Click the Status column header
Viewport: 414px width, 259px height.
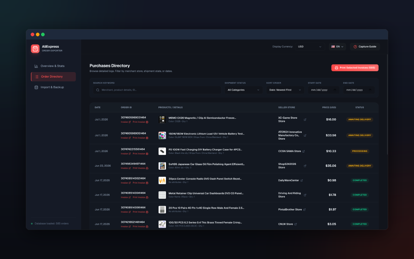[360, 107]
